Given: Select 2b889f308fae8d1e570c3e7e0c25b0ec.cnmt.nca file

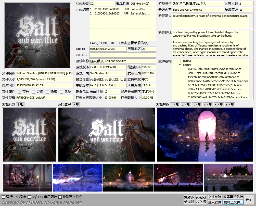Looking at the screenshot, I should (x=218, y=97).
